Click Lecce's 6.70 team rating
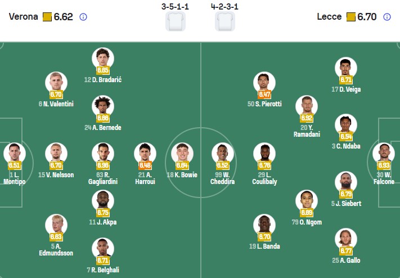Image resolution: width=400 pixels, height=278 pixels. coord(367,17)
